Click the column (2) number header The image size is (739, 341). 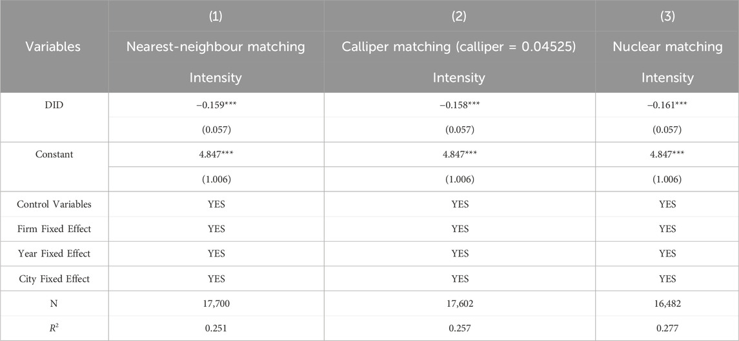point(459,17)
